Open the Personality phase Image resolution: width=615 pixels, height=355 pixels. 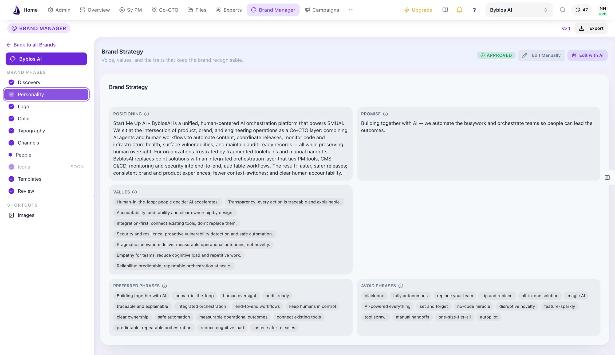[x=46, y=94]
